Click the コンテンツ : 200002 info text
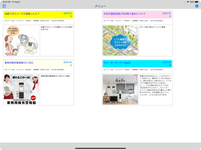The width and height of the screenshot is (201, 150). coord(24,70)
